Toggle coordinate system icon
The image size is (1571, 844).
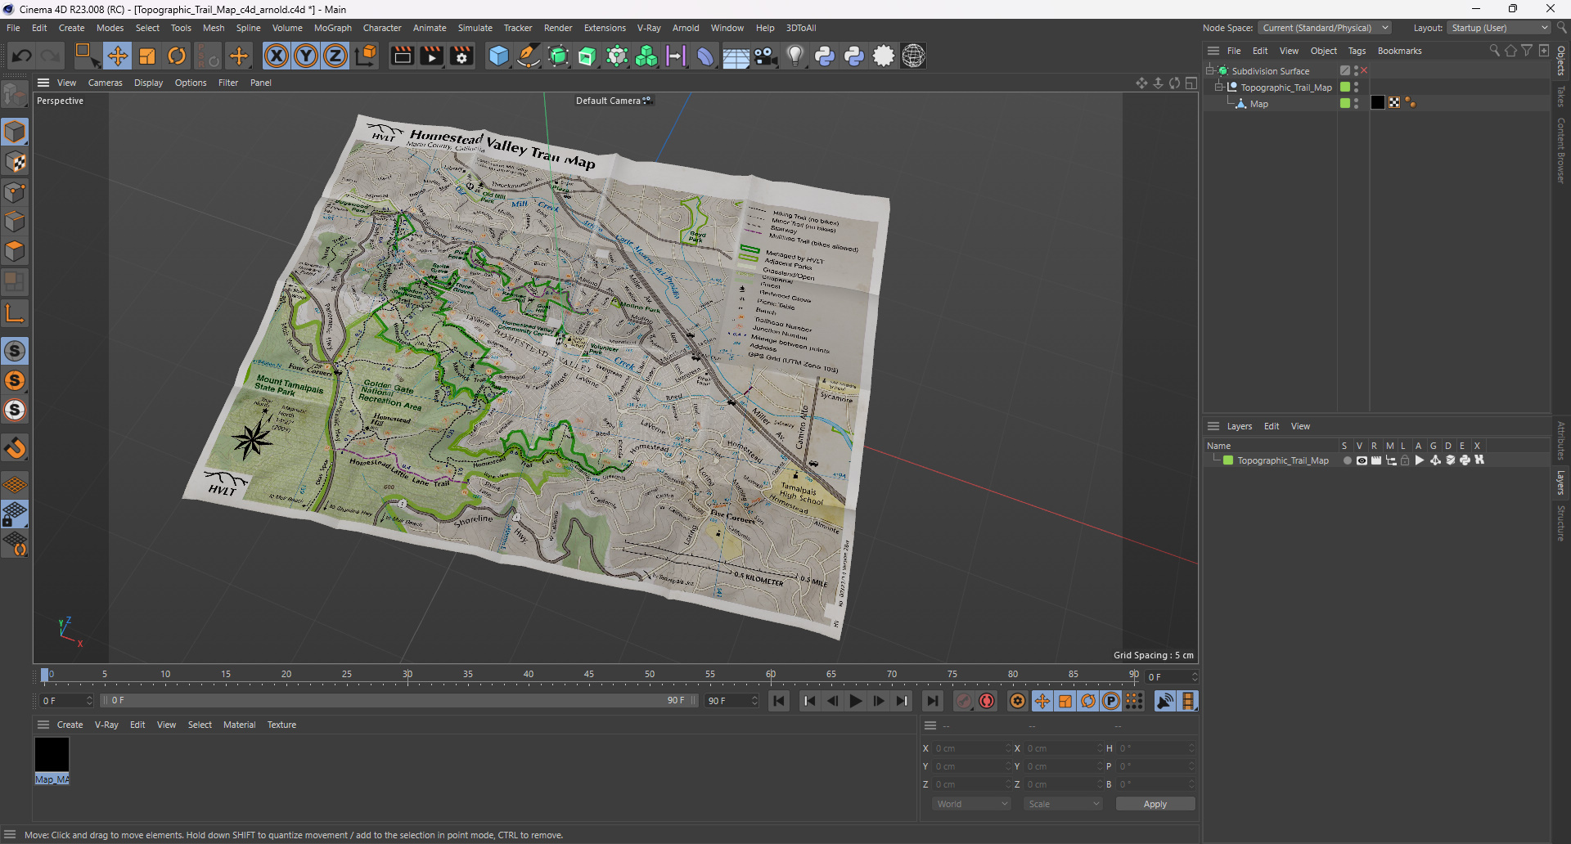(x=367, y=56)
